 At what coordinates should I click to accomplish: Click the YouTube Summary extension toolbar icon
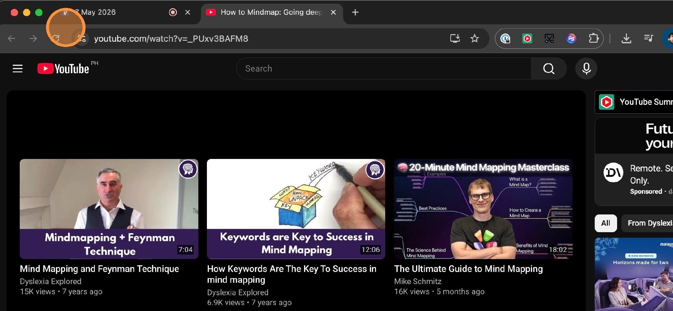tap(527, 39)
